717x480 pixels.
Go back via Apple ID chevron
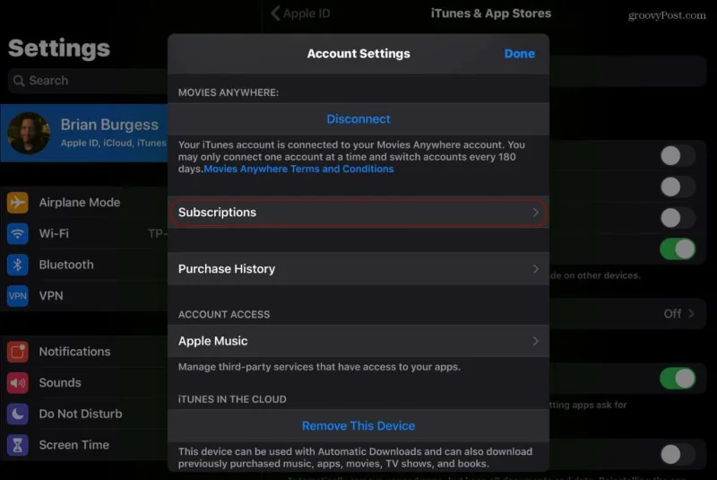275,13
